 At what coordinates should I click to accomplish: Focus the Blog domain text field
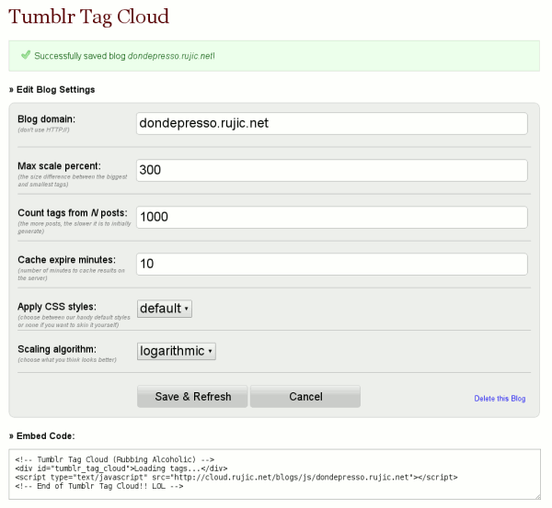pyautogui.click(x=331, y=123)
